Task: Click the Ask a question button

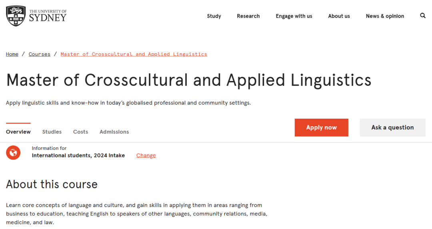Action: pos(392,127)
